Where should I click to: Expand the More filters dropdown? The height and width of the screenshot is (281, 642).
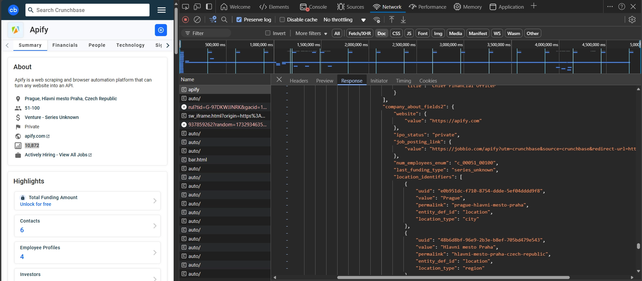tap(311, 33)
